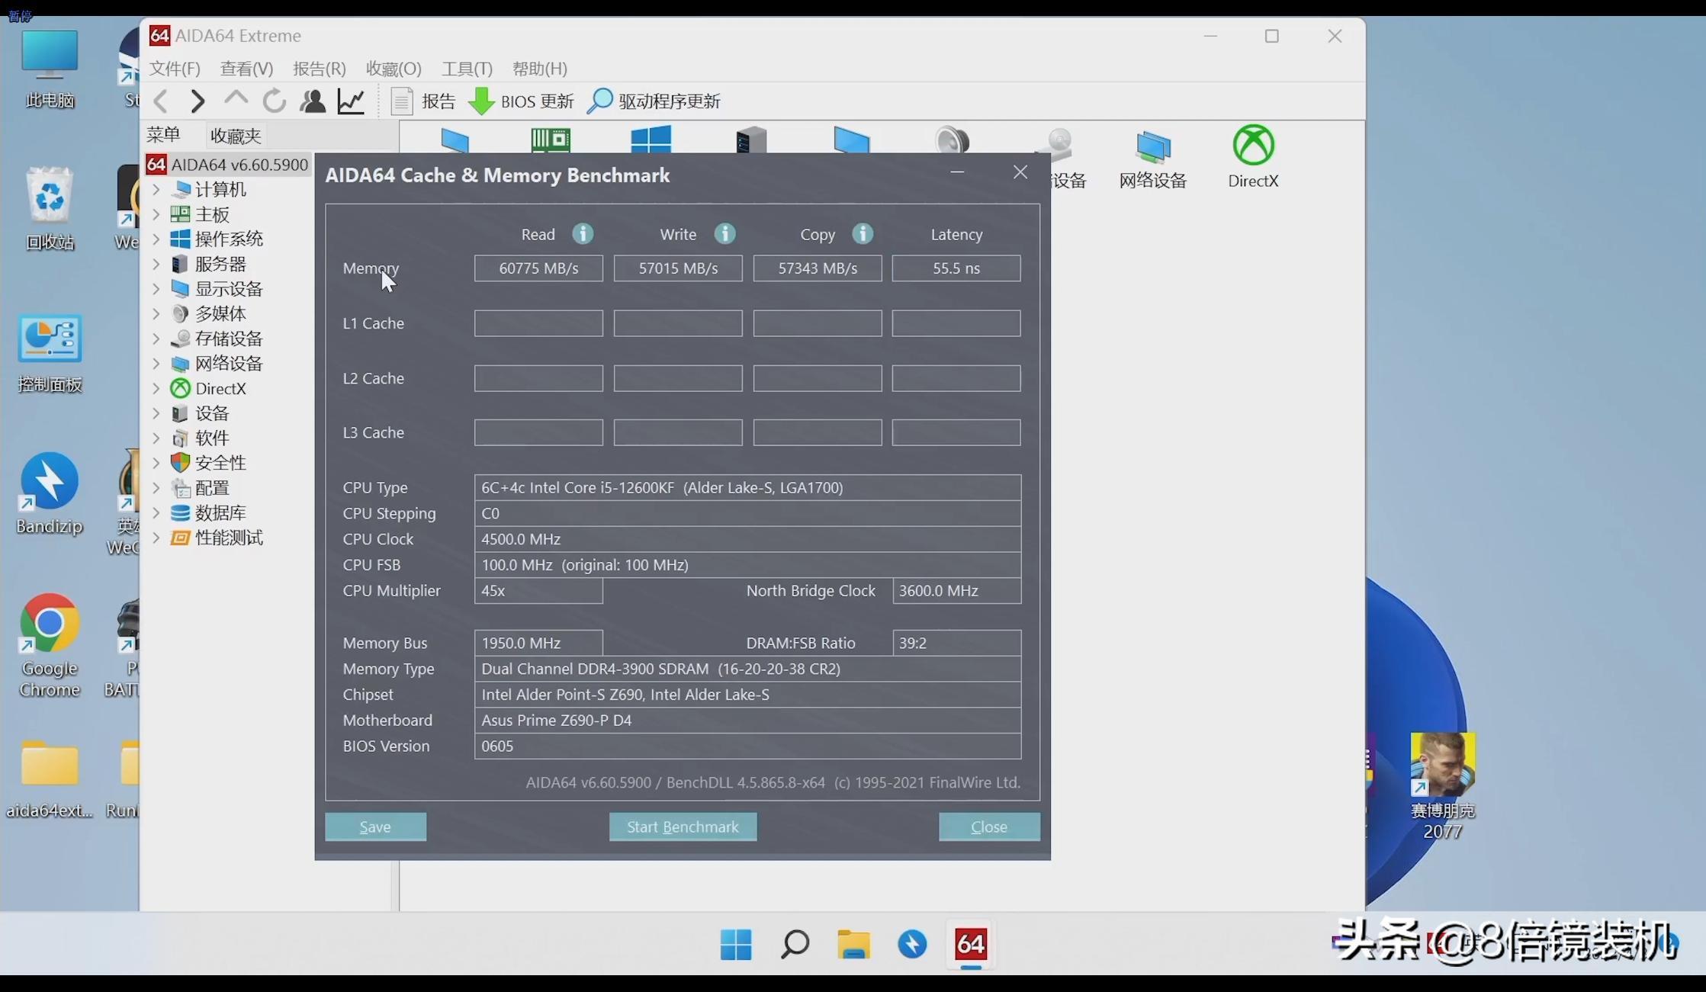Open the DirectX Xbox icon in main pane

pos(1252,146)
